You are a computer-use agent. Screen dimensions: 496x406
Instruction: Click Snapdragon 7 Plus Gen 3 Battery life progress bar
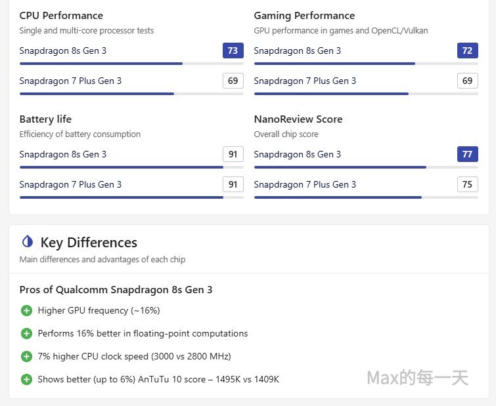pyautogui.click(x=131, y=197)
